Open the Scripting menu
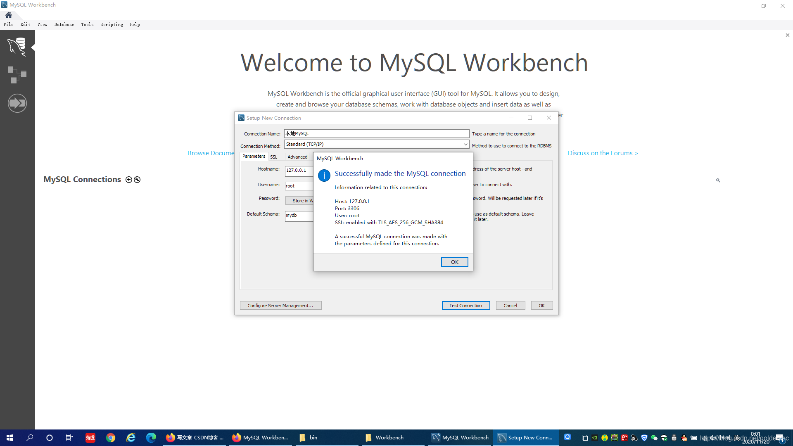Image resolution: width=793 pixels, height=446 pixels. point(112,24)
